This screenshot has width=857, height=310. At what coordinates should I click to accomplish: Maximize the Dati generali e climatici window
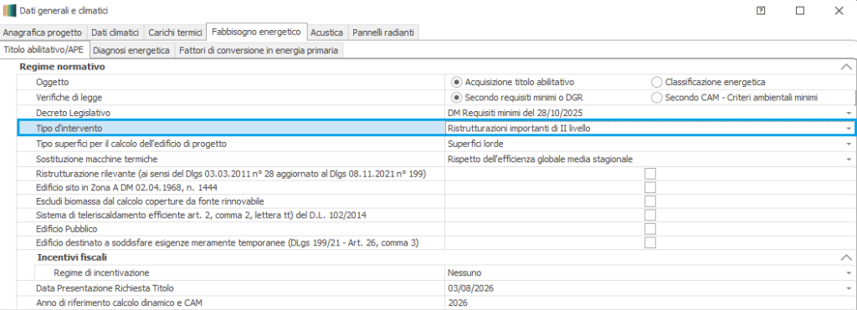(800, 10)
